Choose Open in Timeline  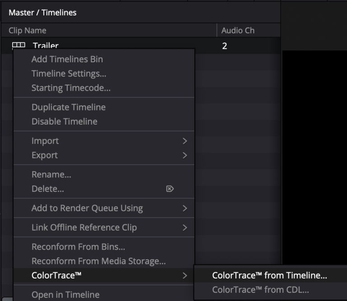[104, 295]
